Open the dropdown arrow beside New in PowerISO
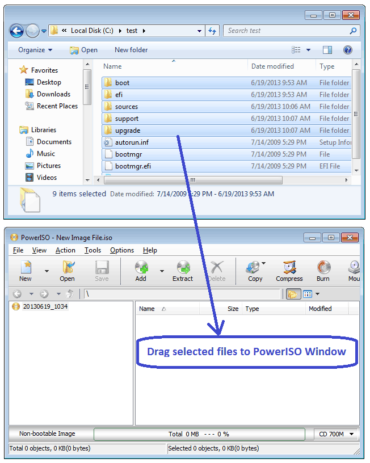Screen dimensions: 370x463 tap(47, 271)
